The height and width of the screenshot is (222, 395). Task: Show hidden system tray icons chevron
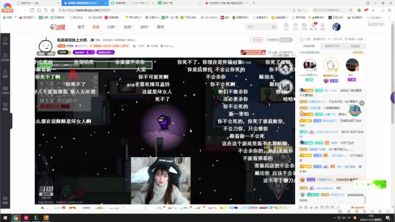click(x=334, y=218)
